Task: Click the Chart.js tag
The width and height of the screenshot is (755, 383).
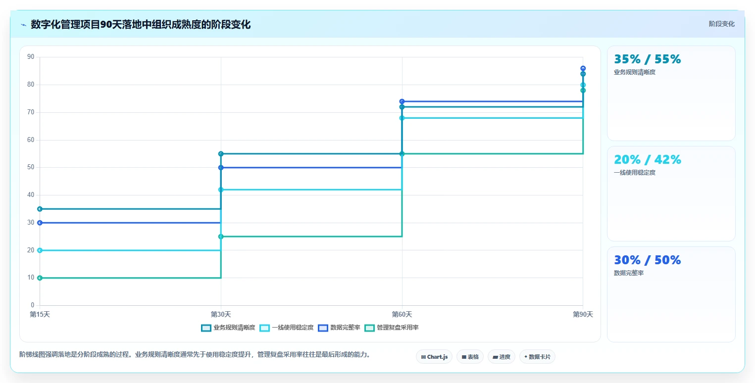Action: point(434,357)
